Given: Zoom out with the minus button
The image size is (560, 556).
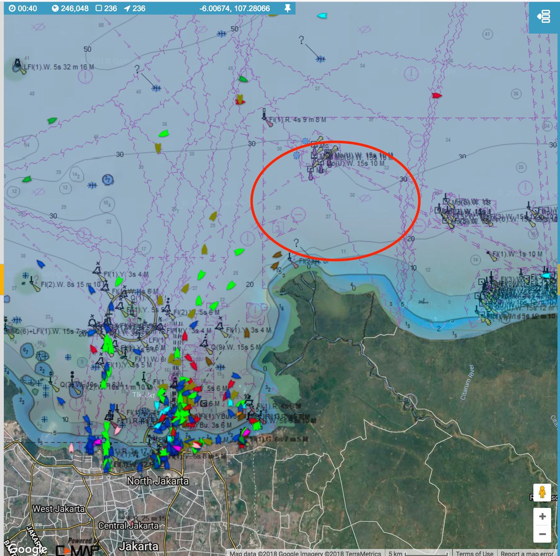Looking at the screenshot, I should (542, 534).
